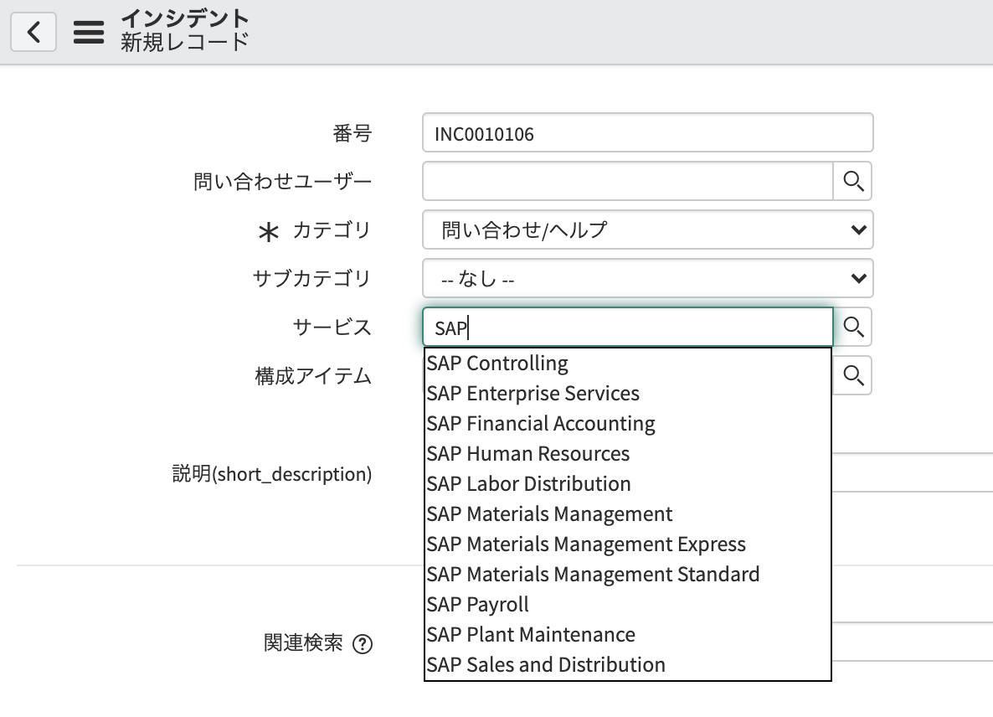Image resolution: width=993 pixels, height=717 pixels.
Task: Open the カテゴリ dropdown
Action: tap(647, 230)
